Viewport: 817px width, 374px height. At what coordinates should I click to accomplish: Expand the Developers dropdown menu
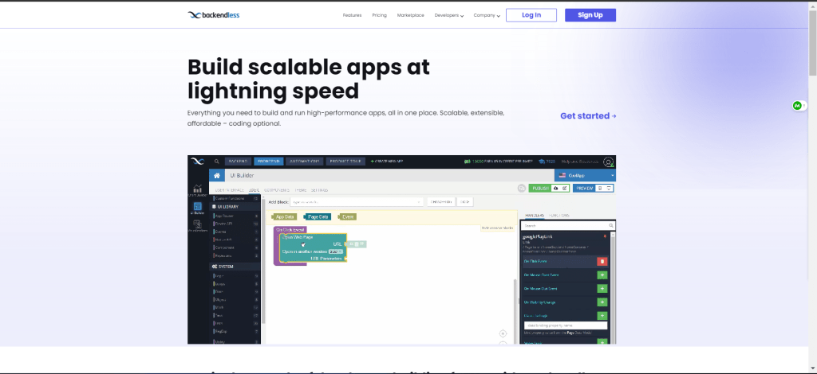click(449, 15)
